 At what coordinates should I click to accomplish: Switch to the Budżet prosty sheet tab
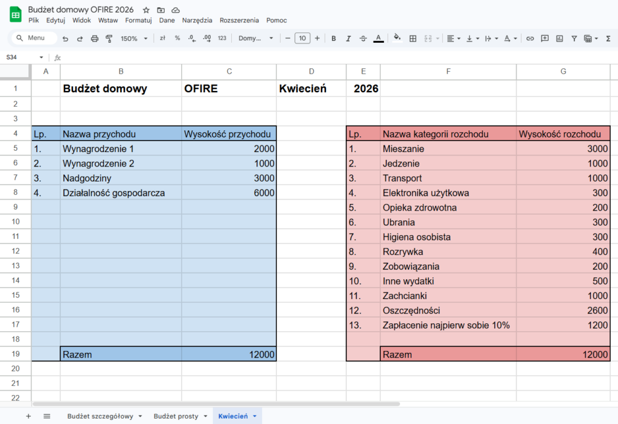pyautogui.click(x=179, y=416)
